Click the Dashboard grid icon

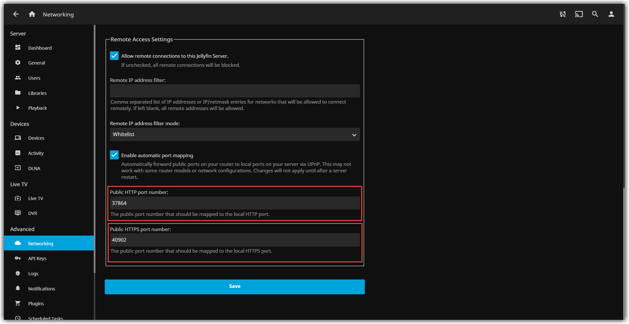[x=18, y=48]
